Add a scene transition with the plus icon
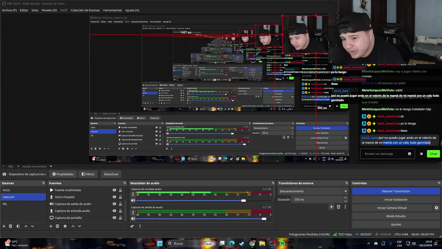The height and width of the screenshot is (249, 442). 331,207
